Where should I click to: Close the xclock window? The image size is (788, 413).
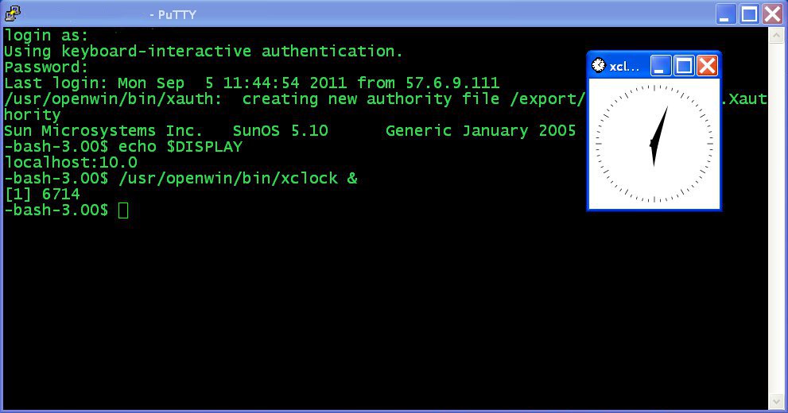[707, 66]
